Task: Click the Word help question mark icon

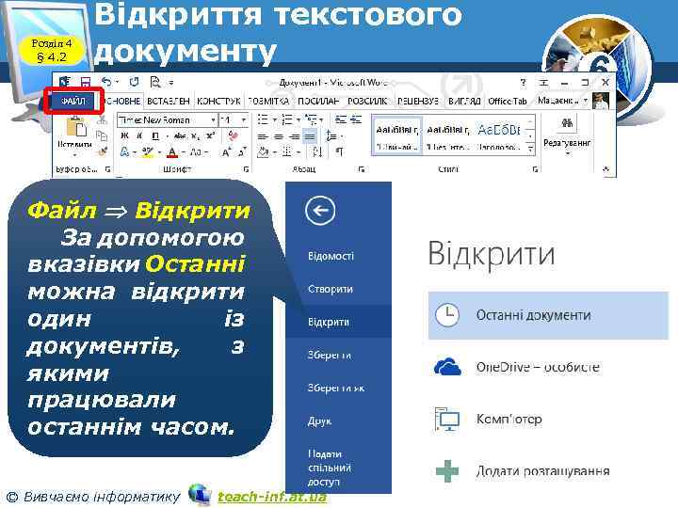Action: 524,82
